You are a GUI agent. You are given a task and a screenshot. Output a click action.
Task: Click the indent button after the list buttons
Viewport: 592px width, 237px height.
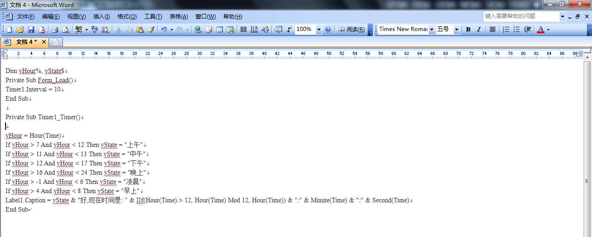pos(527,29)
